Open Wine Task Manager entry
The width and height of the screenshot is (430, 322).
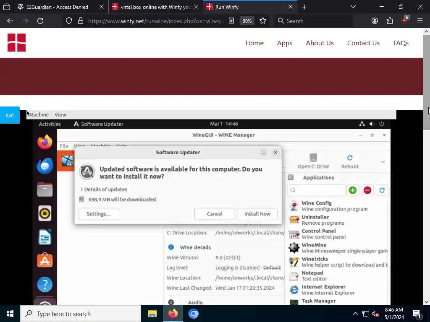point(338,301)
